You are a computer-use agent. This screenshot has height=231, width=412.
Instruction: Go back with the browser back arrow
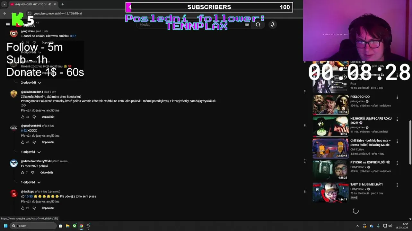tap(4, 13)
